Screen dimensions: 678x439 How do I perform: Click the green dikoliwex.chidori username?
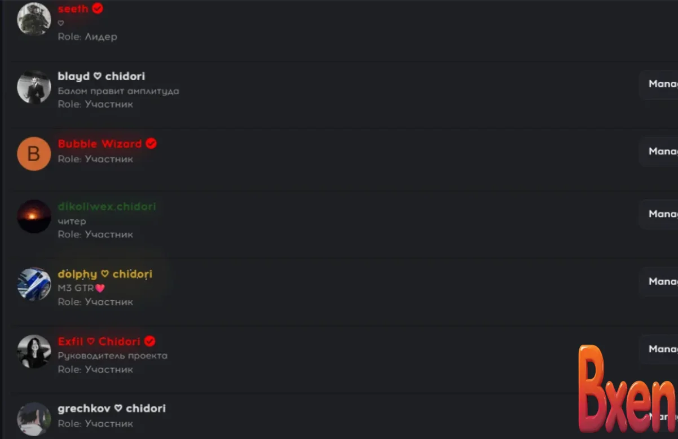107,206
